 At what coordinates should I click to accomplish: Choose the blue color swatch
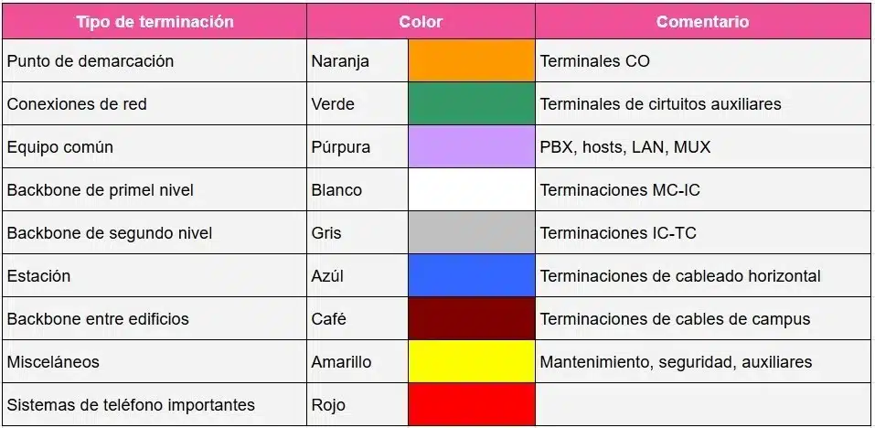(x=471, y=275)
